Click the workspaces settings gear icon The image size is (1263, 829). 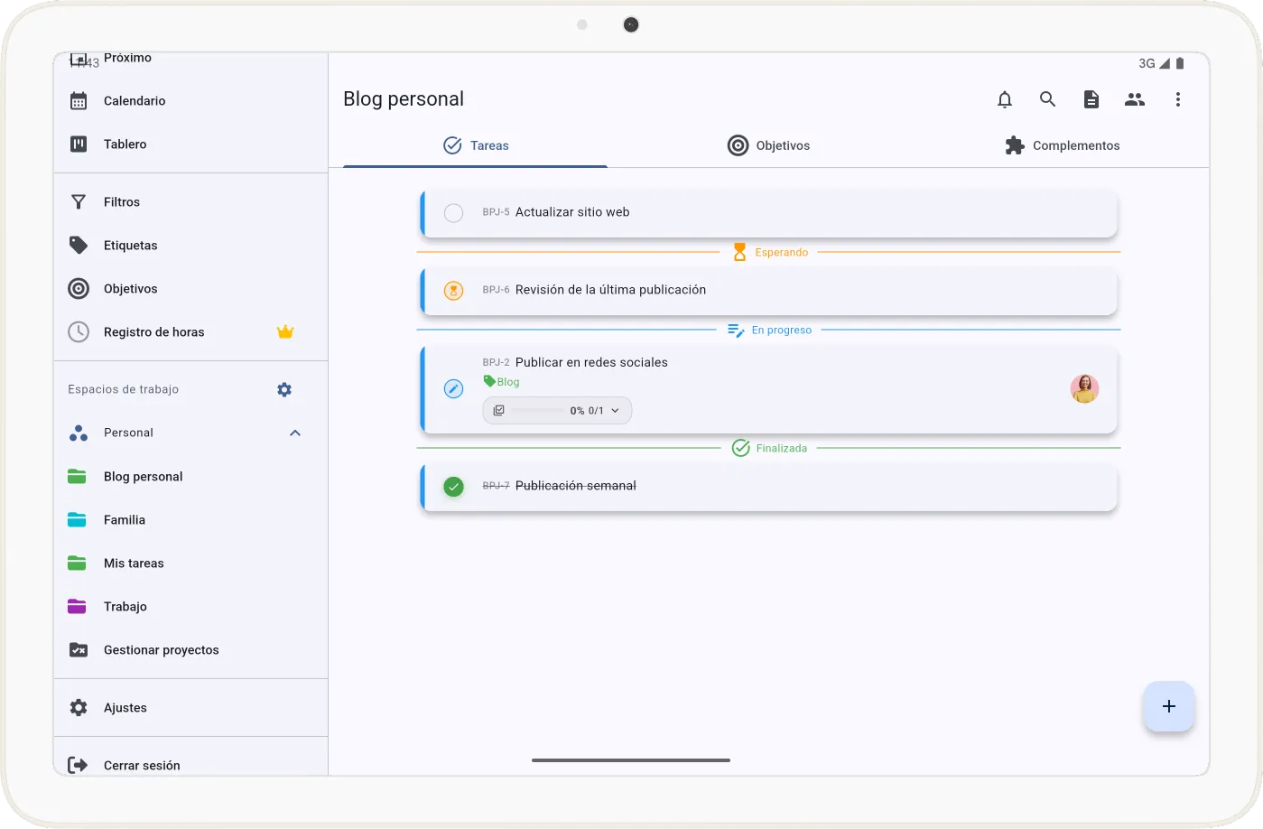coord(284,389)
